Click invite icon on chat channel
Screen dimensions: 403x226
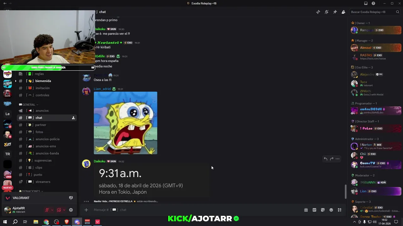coord(73,118)
